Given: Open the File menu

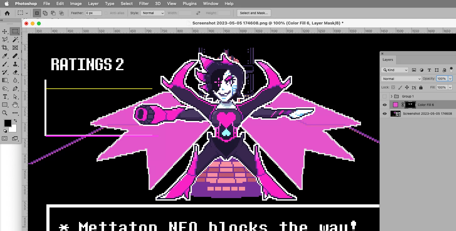Looking at the screenshot, I should tap(46, 3).
